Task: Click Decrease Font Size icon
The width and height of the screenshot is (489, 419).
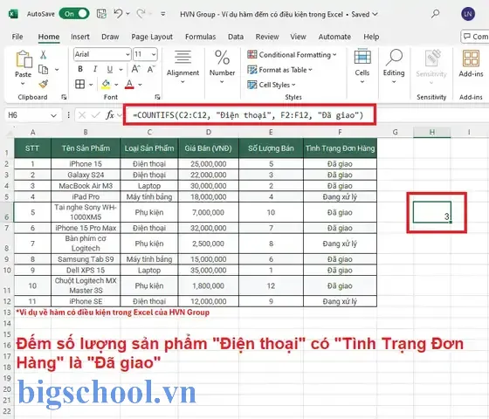Action: coord(150,69)
